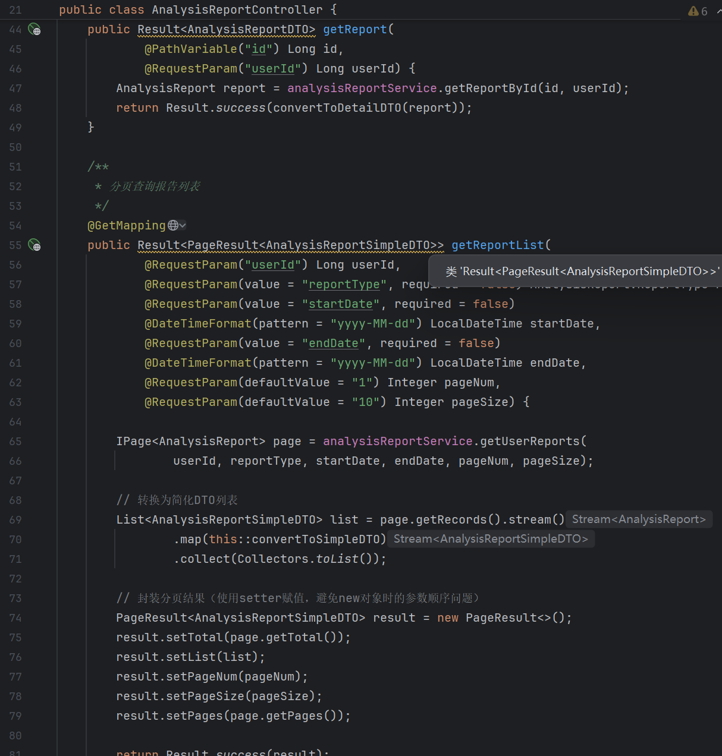Image resolution: width=722 pixels, height=756 pixels.
Task: Open the warnings indicator showing 6 problems
Action: [698, 11]
